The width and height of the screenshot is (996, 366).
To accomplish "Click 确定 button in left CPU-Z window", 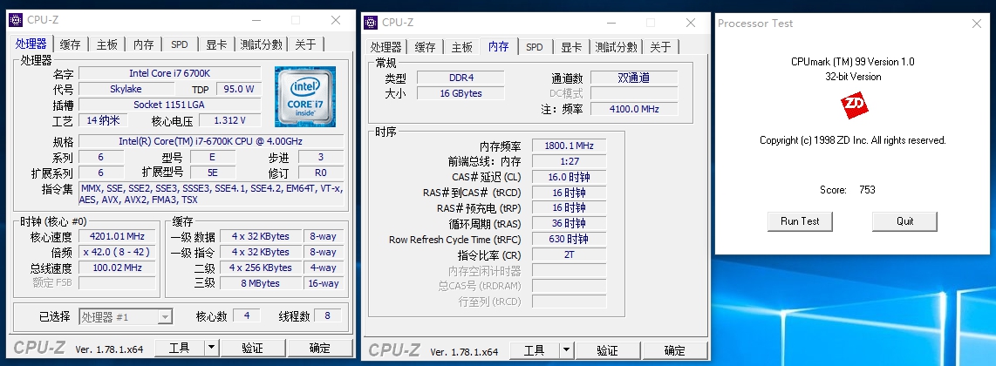I will [x=320, y=348].
